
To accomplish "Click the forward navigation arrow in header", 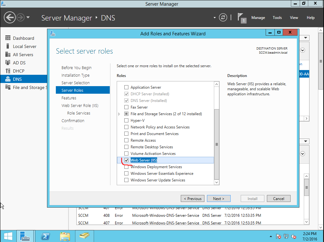I will pyautogui.click(x=21, y=17).
